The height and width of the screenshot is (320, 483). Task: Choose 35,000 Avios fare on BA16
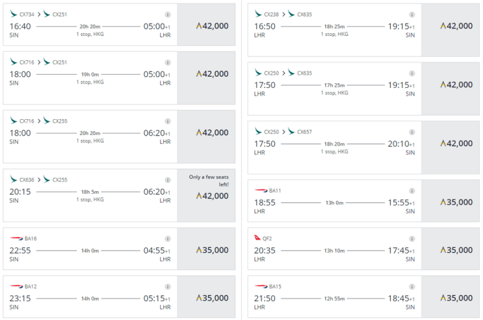pyautogui.click(x=206, y=249)
